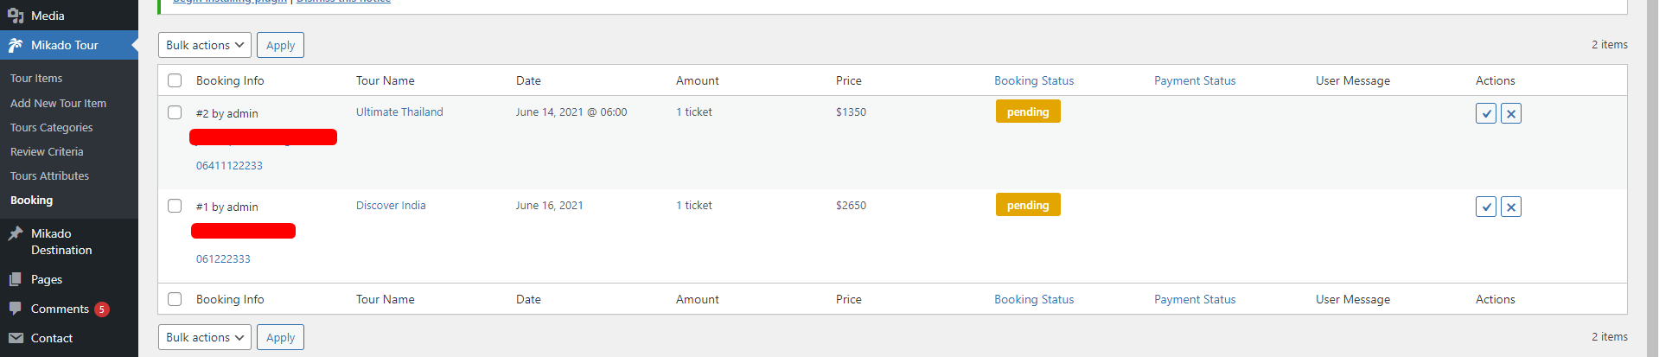
Task: Approve booking #2 with checkmark icon
Action: 1486,113
